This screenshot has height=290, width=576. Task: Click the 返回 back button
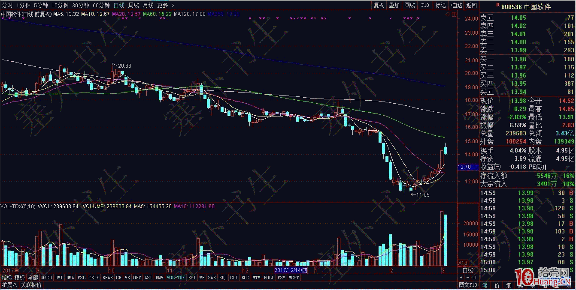(x=471, y=5)
